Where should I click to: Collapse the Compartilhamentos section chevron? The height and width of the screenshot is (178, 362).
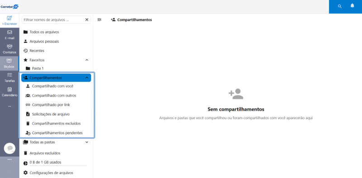87,78
